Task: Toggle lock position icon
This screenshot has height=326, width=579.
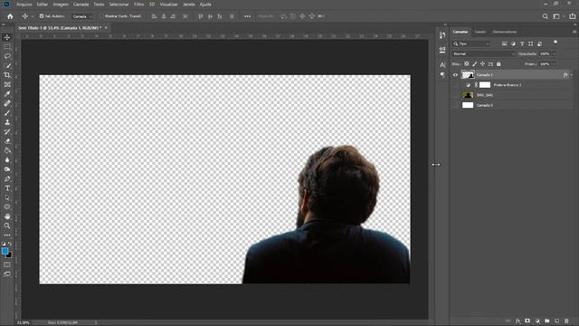Action: click(482, 64)
